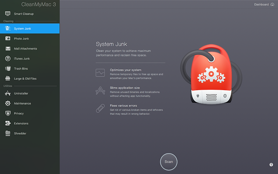Click the Privacy shield icon

coord(8,113)
